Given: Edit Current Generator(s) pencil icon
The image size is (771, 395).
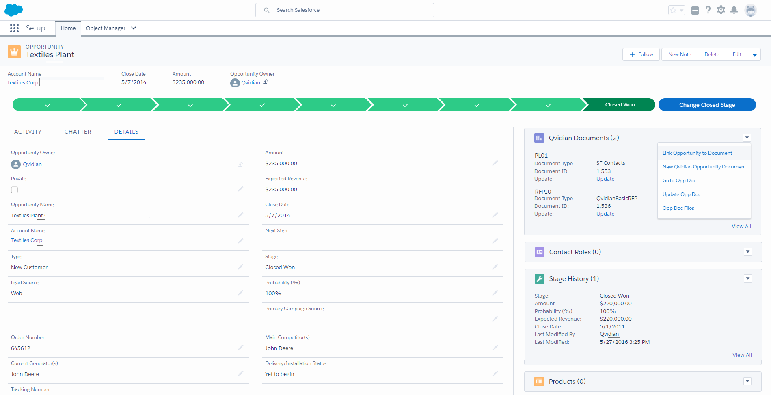Looking at the screenshot, I should click(241, 373).
